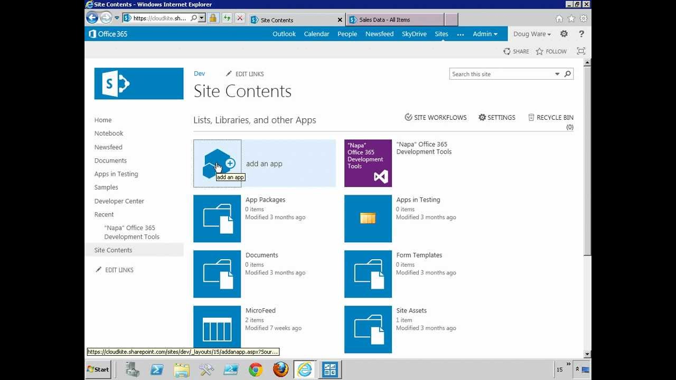Click the browser Forward button
This screenshot has width=676, height=380.
(106, 18)
